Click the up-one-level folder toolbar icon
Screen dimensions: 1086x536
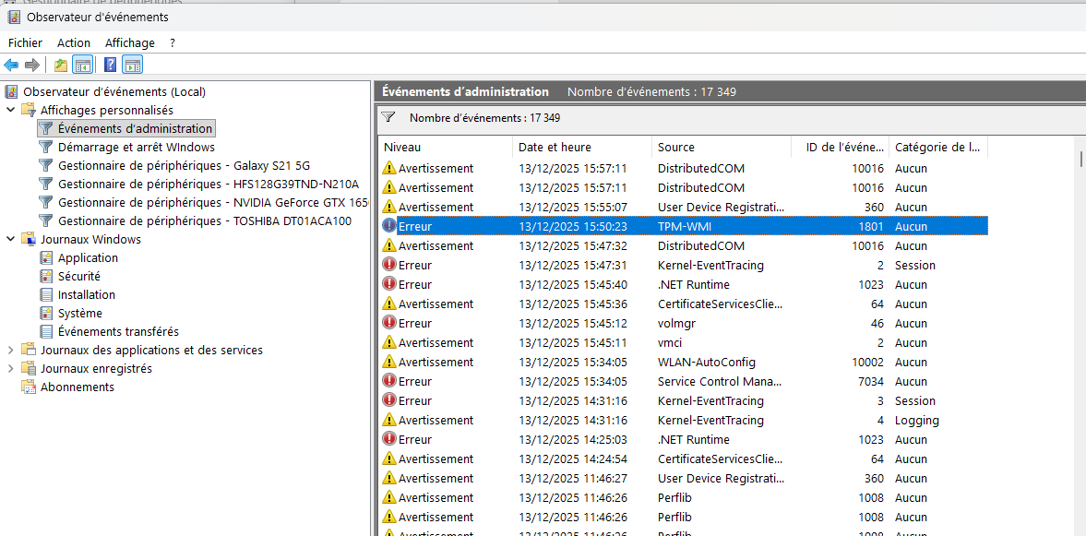[x=61, y=66]
